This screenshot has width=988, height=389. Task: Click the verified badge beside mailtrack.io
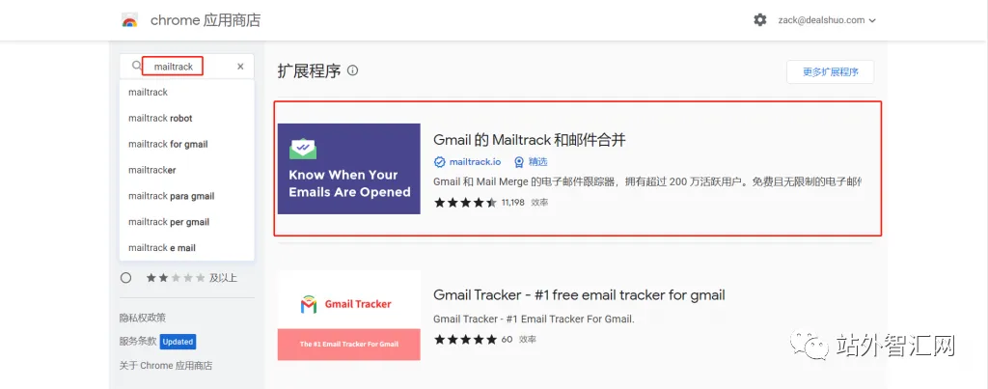(440, 162)
